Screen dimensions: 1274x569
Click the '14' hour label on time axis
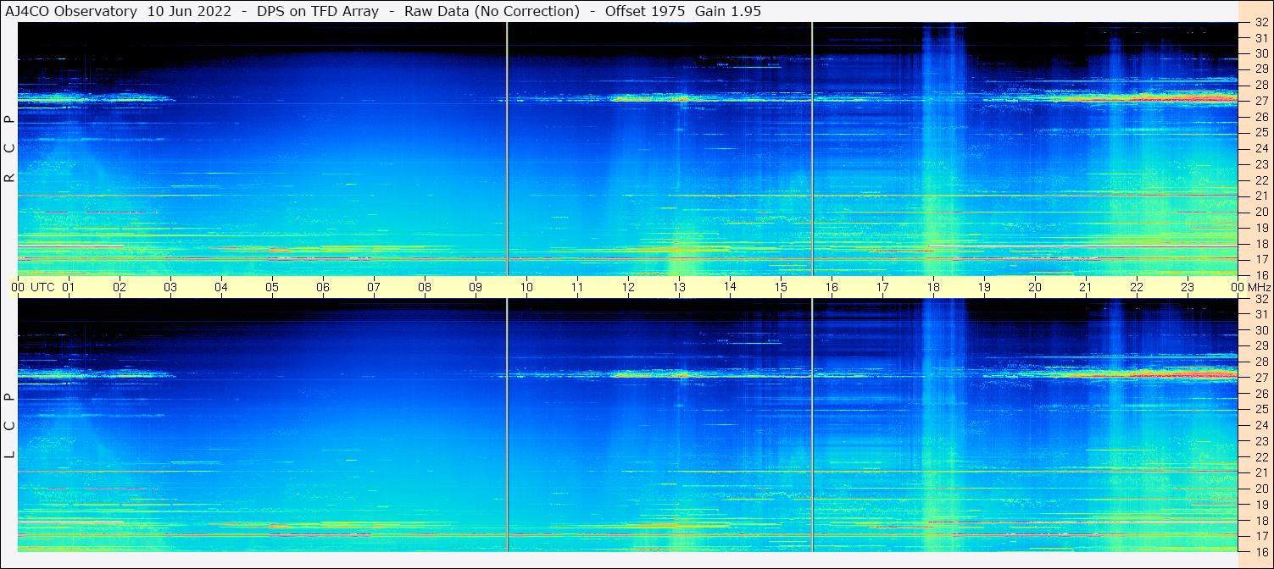pyautogui.click(x=730, y=287)
